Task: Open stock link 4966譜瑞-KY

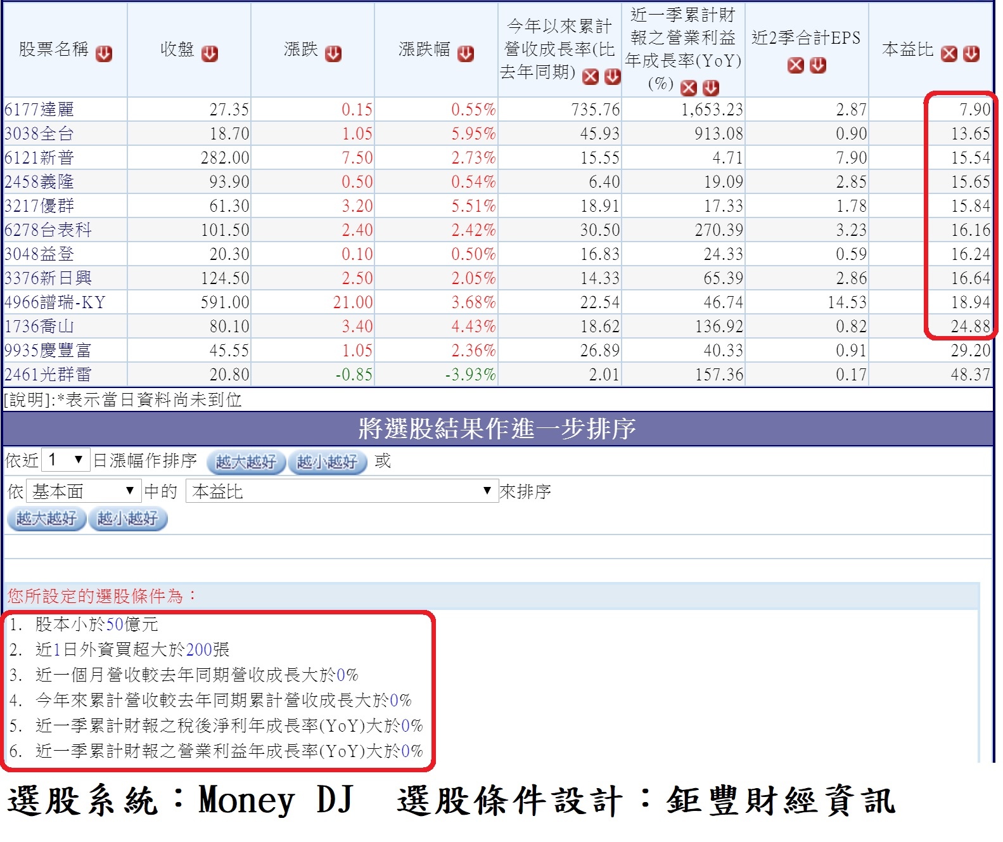Action: pos(55,302)
